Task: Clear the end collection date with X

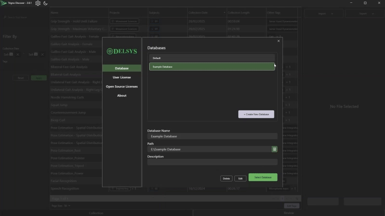Action: click(x=42, y=54)
